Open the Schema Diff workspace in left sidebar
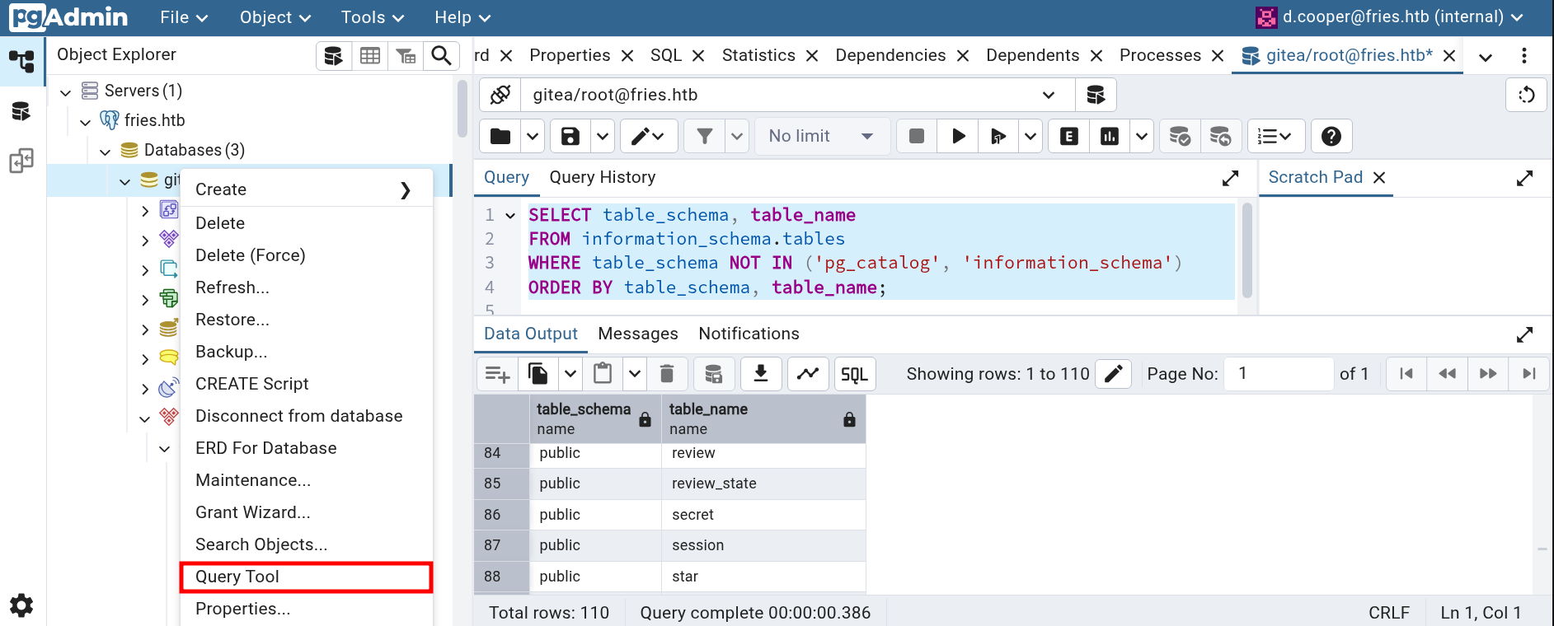Screen dimensions: 1554x626 point(21,161)
